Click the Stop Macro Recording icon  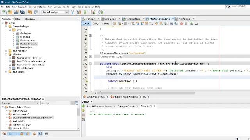pyautogui.click(x=186, y=24)
